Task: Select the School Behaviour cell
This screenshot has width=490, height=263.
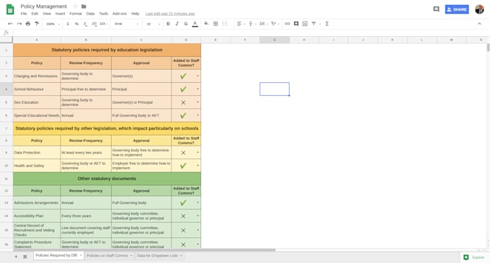Action: coord(37,89)
